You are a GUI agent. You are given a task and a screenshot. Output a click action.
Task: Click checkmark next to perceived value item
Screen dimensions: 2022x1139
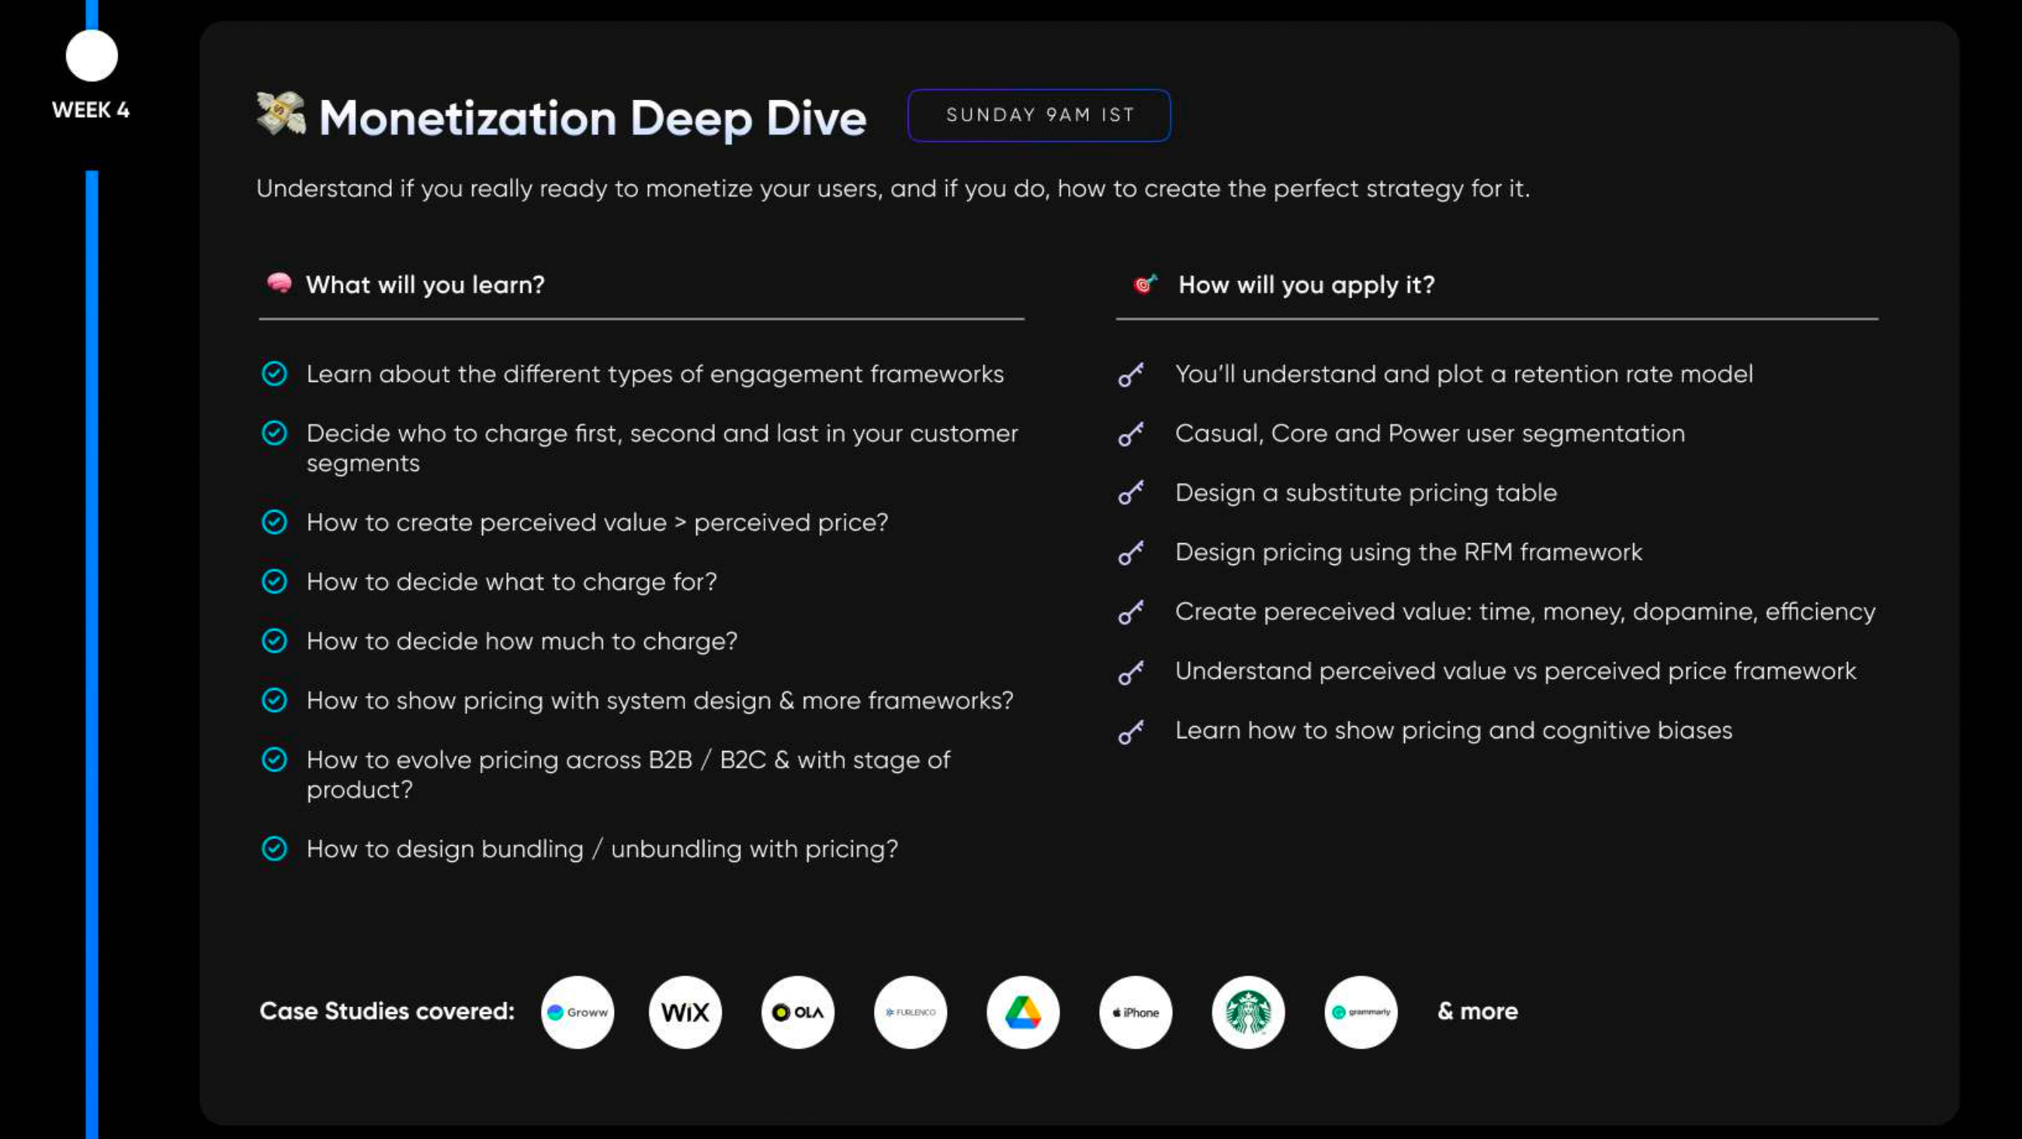274,522
